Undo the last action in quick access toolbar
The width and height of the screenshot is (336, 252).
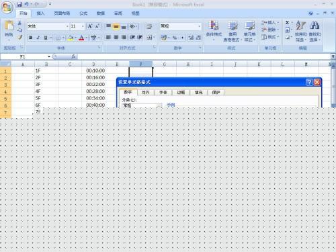[26, 4]
